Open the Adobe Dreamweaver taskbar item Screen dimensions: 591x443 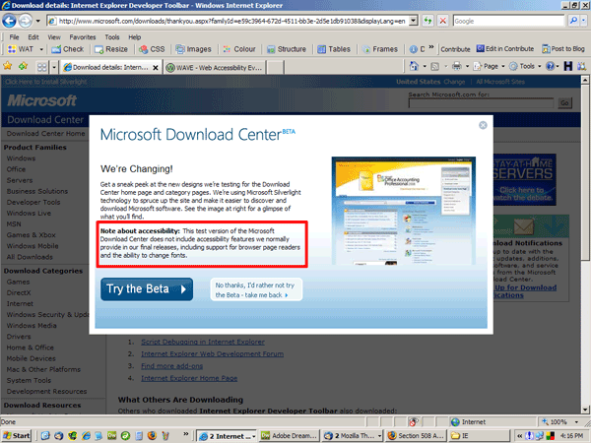click(x=290, y=436)
